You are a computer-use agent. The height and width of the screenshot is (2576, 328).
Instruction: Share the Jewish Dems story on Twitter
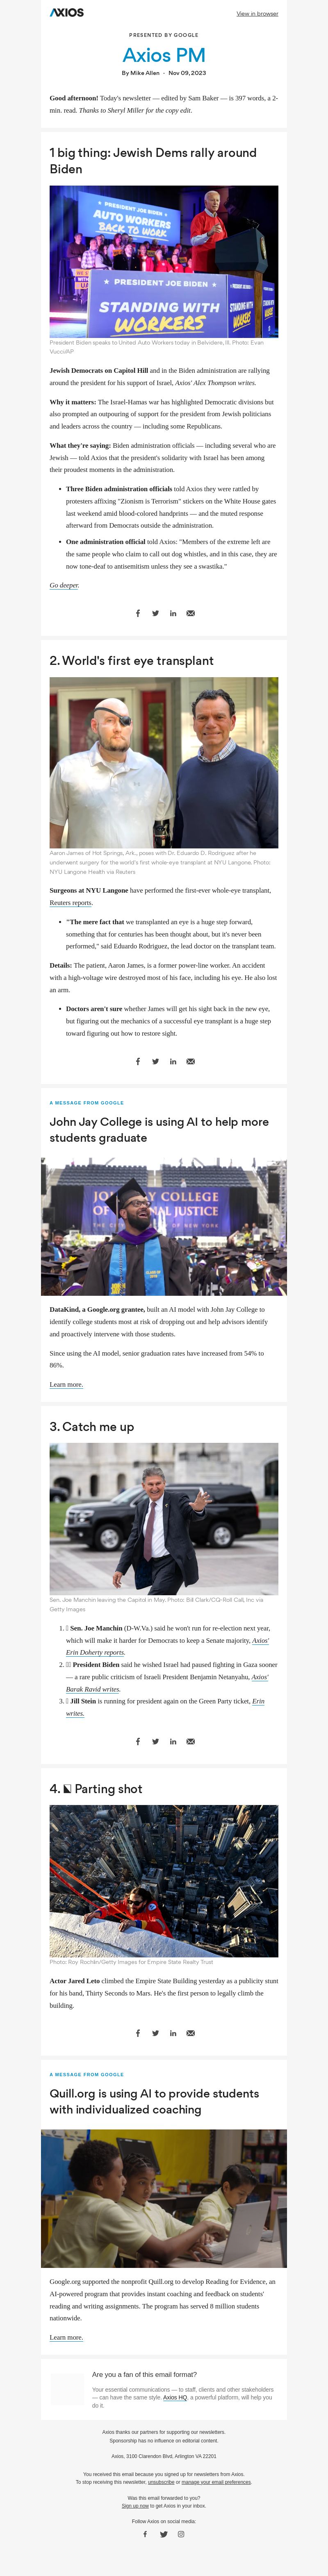coord(155,613)
